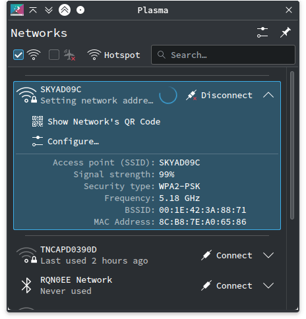Click the Bluetooth icon for RQN0EE Network
The image size is (306, 319).
click(x=26, y=285)
